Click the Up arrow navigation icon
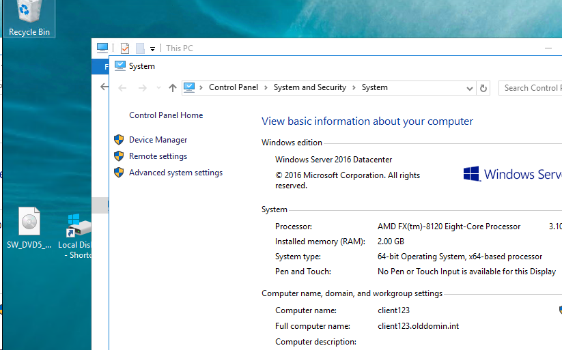The image size is (562, 350). pyautogui.click(x=172, y=88)
